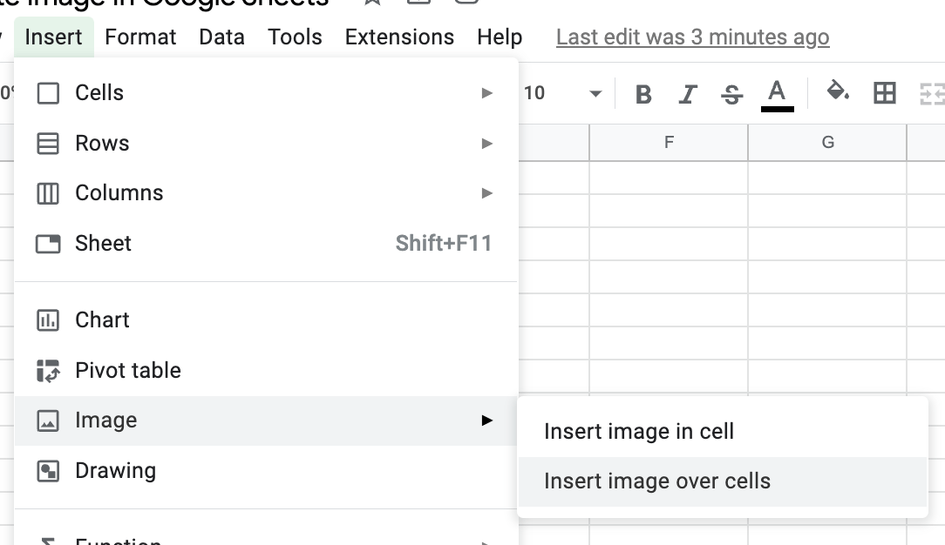Select column G header
This screenshot has height=545, width=945.
click(x=827, y=143)
